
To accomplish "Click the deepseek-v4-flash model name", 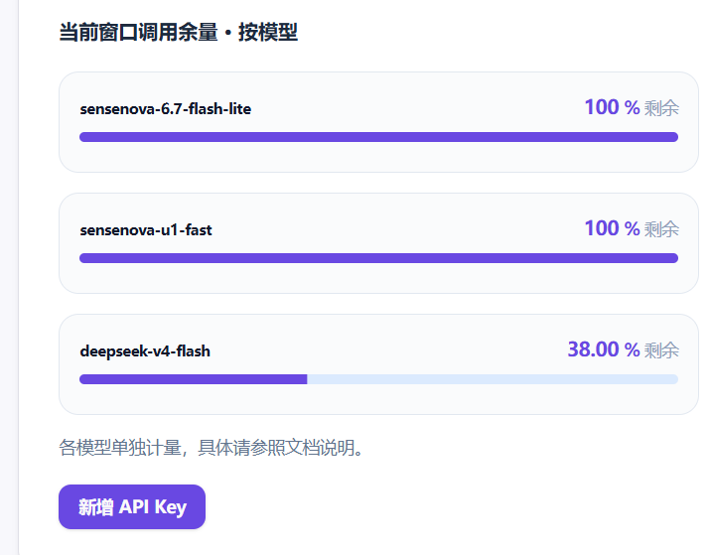I will pos(145,351).
